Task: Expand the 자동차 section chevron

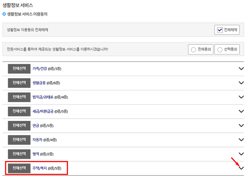Action: pyautogui.click(x=241, y=140)
